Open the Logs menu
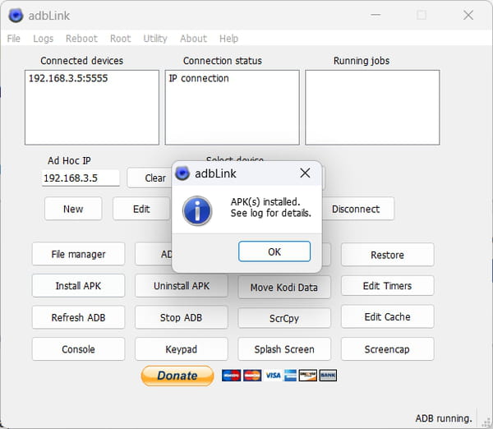493x429 pixels. tap(43, 39)
